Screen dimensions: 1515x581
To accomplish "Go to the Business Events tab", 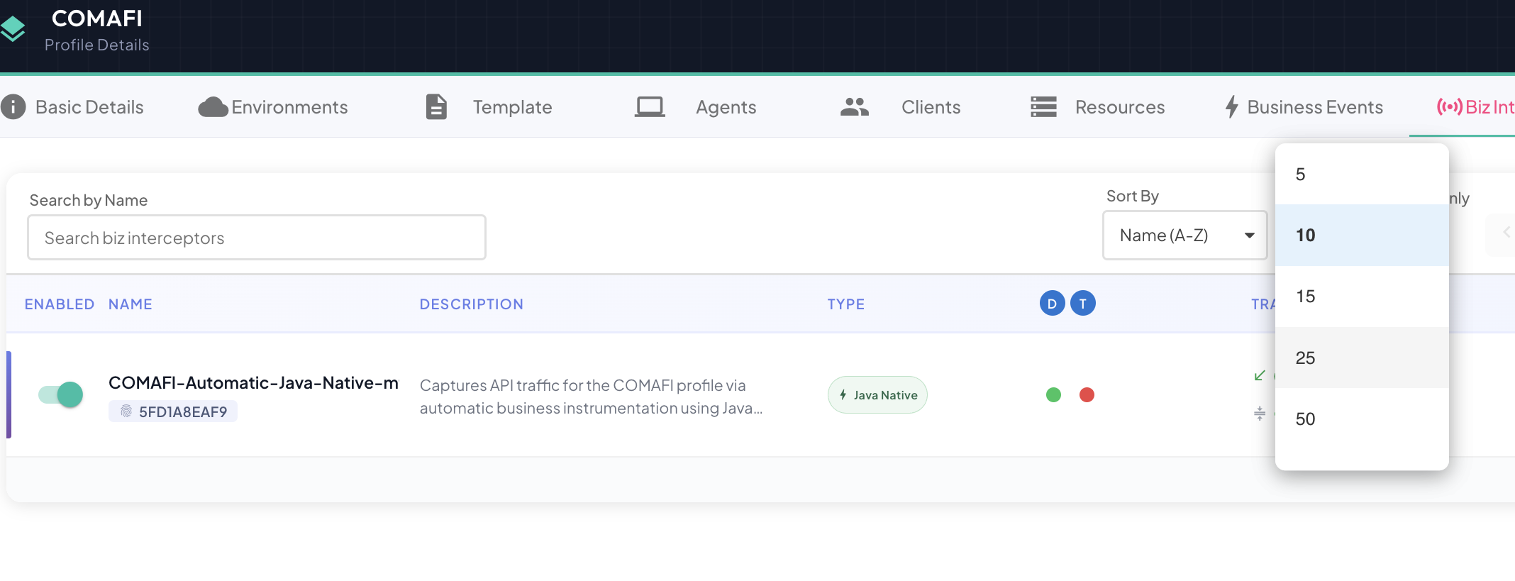I will (1304, 107).
